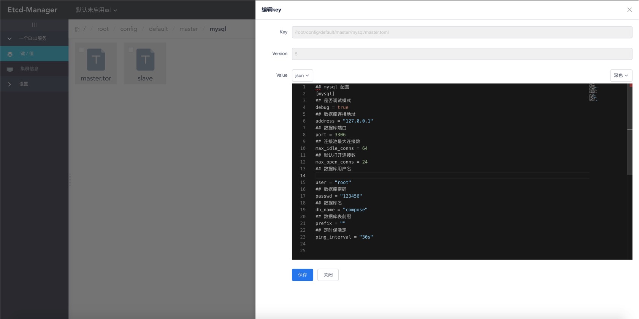Collapse the 一个Etcd服务 menu group

point(34,38)
